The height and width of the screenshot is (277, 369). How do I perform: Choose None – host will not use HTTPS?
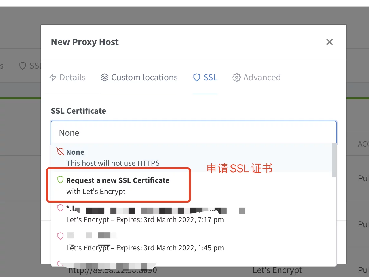tap(192, 157)
